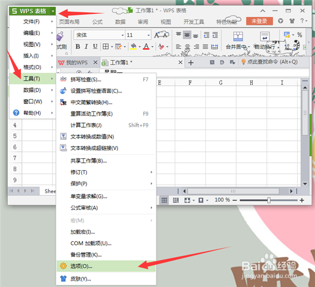Click the 未登录 login button
Screen dimensions: 315x287
pos(259,21)
